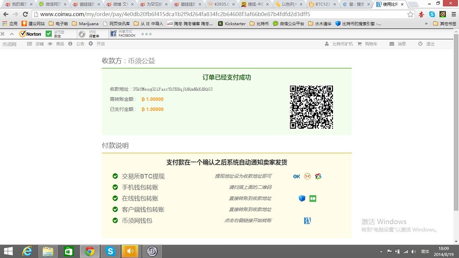Expand bookmarks overflow chevron
459x258 pixels.
(426, 24)
